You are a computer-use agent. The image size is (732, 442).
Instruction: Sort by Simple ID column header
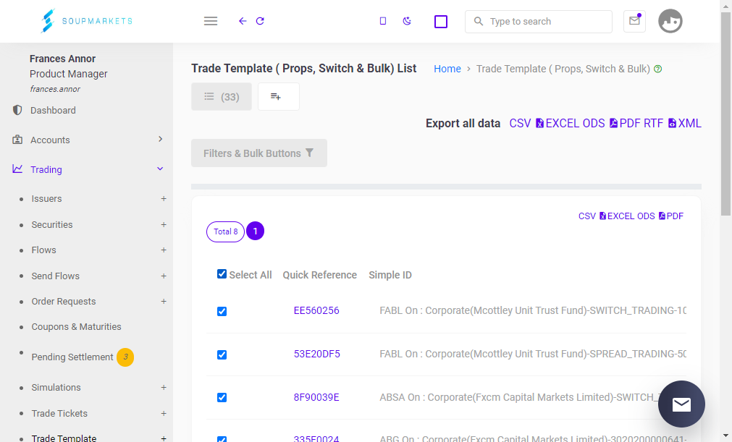(x=390, y=275)
